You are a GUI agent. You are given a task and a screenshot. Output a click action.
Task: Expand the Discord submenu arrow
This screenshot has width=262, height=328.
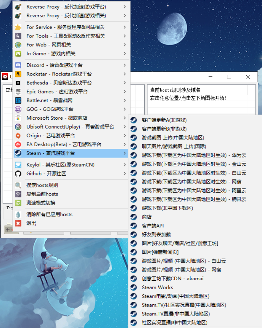[x=125, y=65]
